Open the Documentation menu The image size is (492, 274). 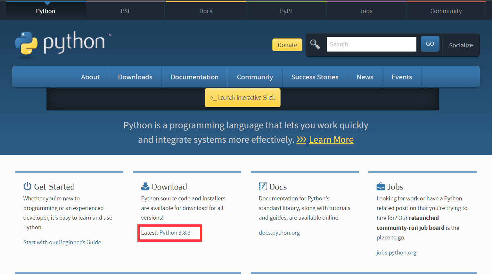point(195,77)
